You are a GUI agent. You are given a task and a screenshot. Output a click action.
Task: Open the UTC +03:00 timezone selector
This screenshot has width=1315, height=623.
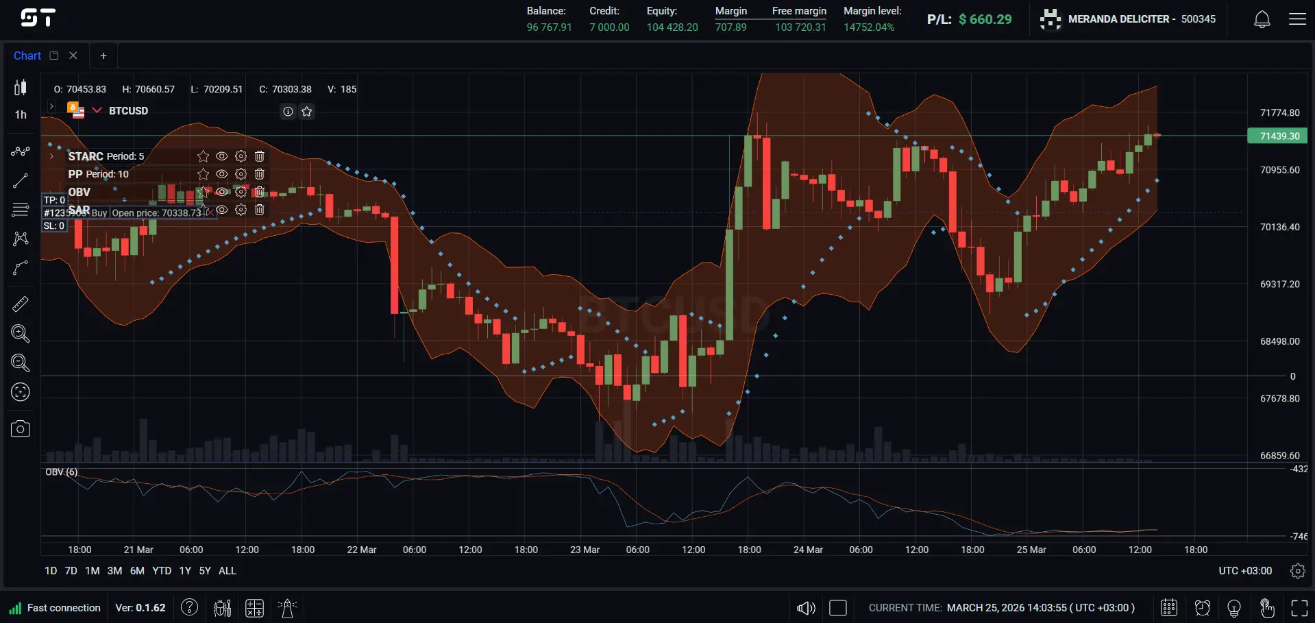(1244, 570)
